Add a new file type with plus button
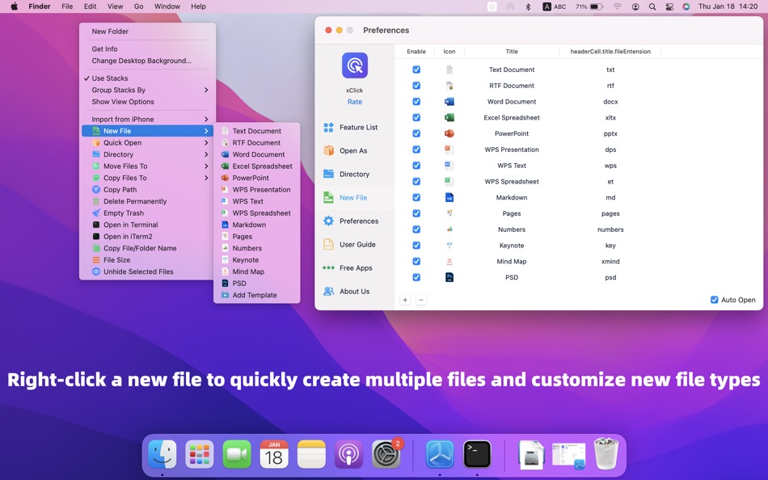The width and height of the screenshot is (768, 480). (x=405, y=300)
